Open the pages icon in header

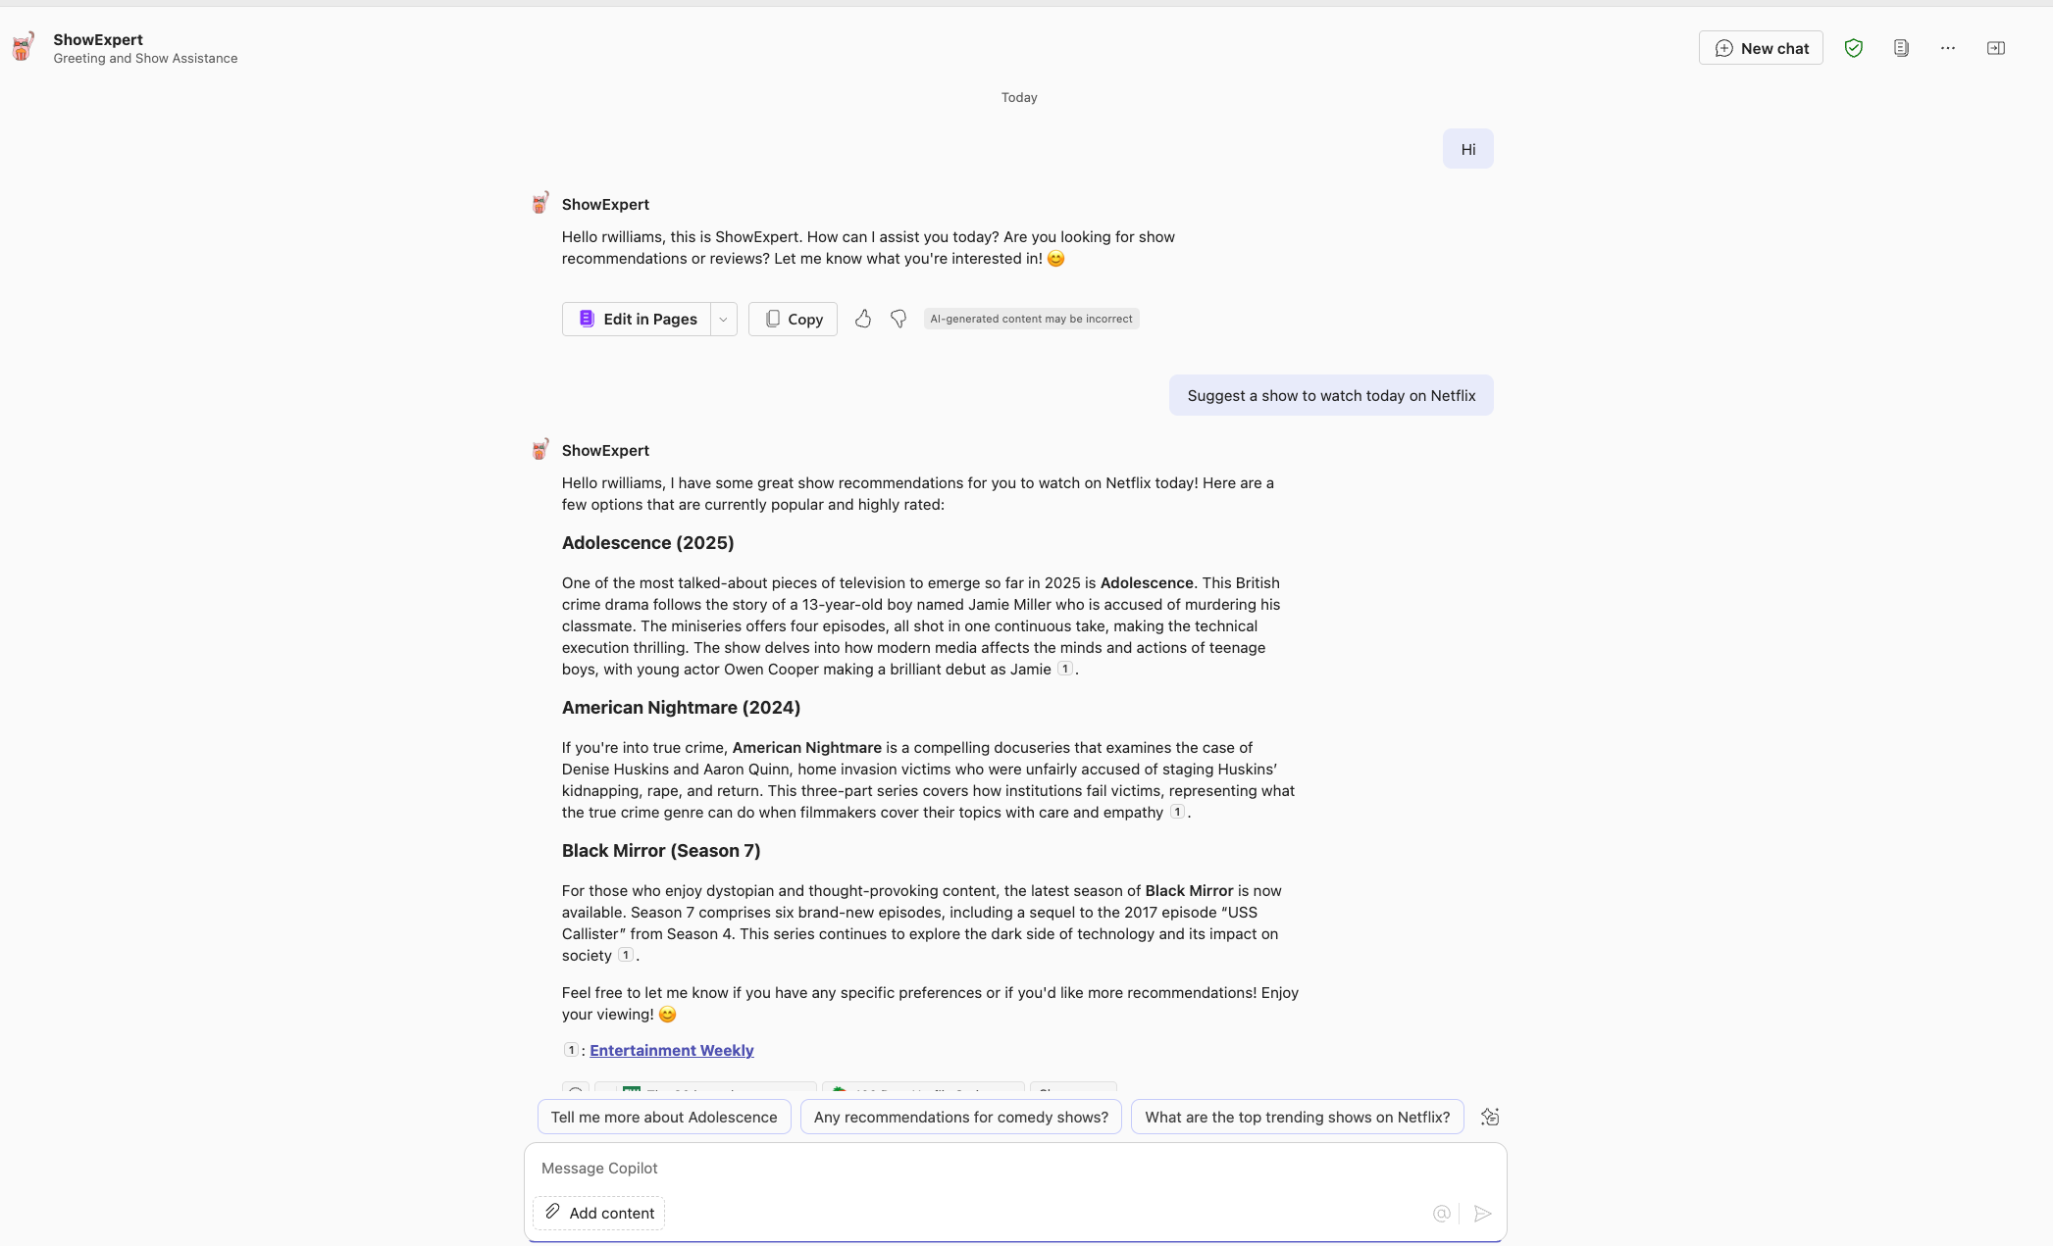click(1901, 48)
